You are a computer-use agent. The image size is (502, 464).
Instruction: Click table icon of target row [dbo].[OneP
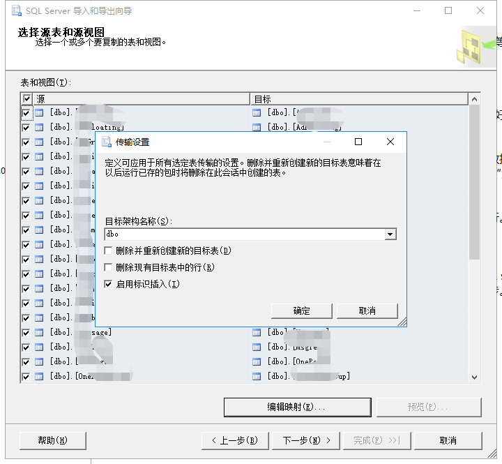(x=257, y=361)
